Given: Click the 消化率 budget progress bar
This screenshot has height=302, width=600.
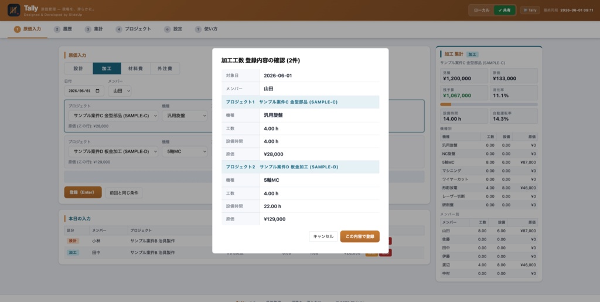Looking at the screenshot, I should pos(489,104).
